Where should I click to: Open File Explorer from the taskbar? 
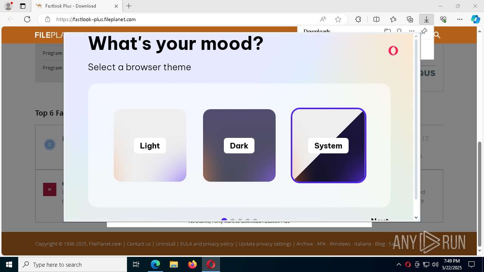174,264
